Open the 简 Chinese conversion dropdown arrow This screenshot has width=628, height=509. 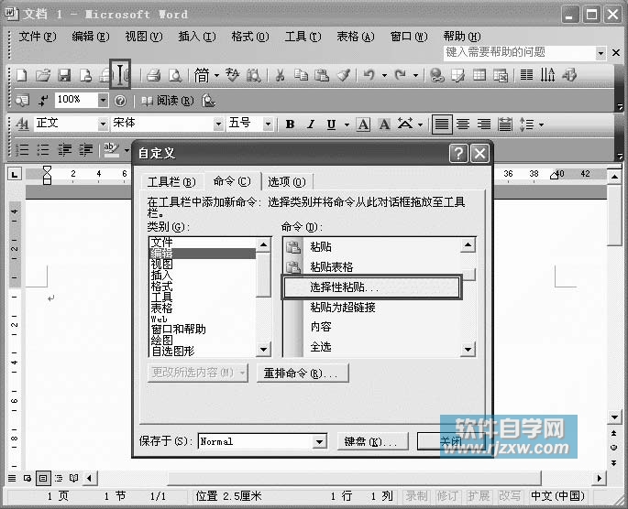(x=216, y=75)
